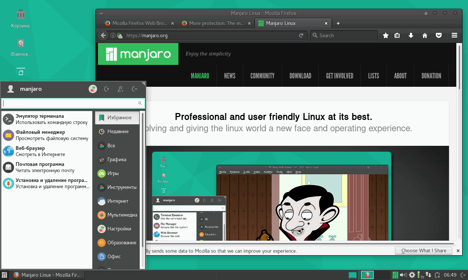Focus the Firefox Search box
This screenshot has width=468, height=280.
(x=344, y=35)
